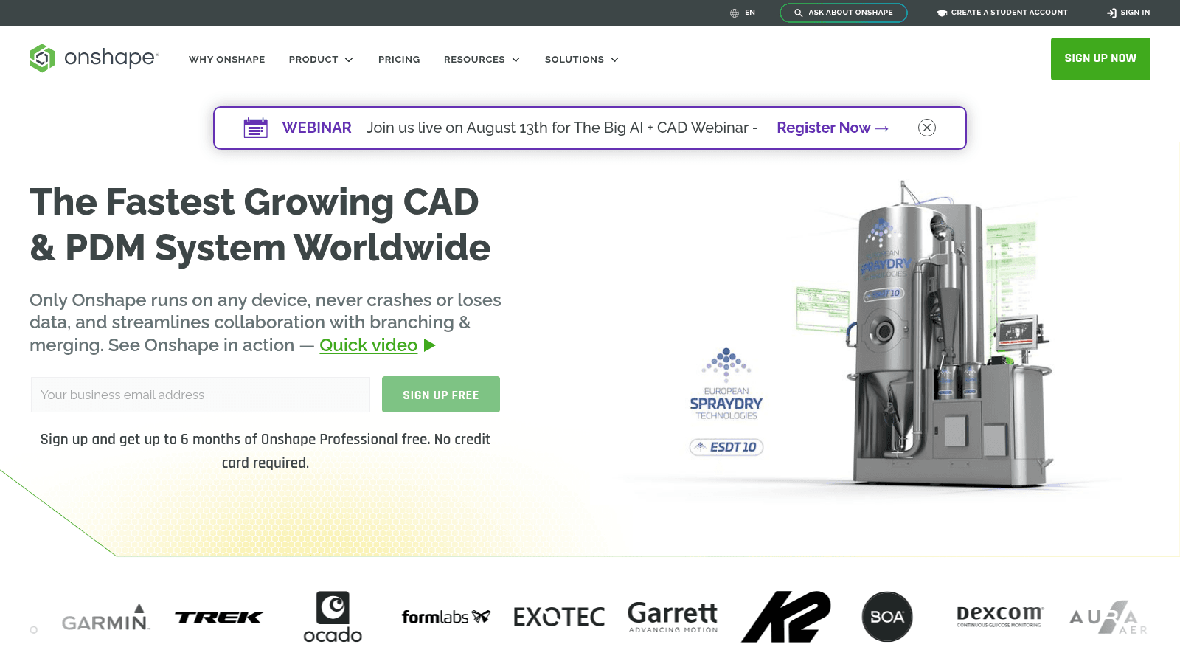
Task: Click the graduation cap icon
Action: (942, 13)
